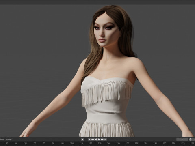
Task: Open the Marker menu in timeline
Action: click(x=9, y=140)
